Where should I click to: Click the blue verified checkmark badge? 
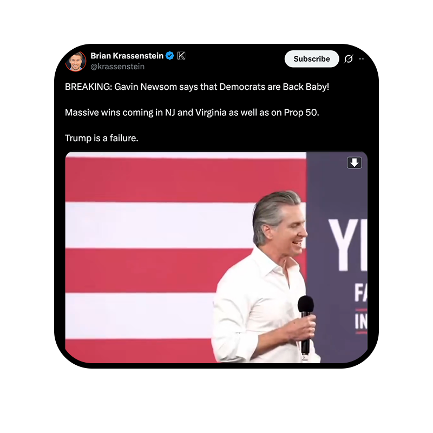pyautogui.click(x=169, y=56)
